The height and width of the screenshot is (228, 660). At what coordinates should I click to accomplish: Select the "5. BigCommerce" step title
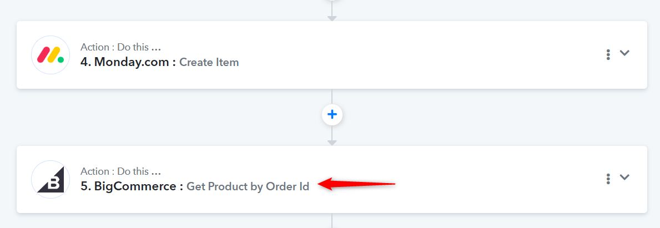(x=132, y=186)
